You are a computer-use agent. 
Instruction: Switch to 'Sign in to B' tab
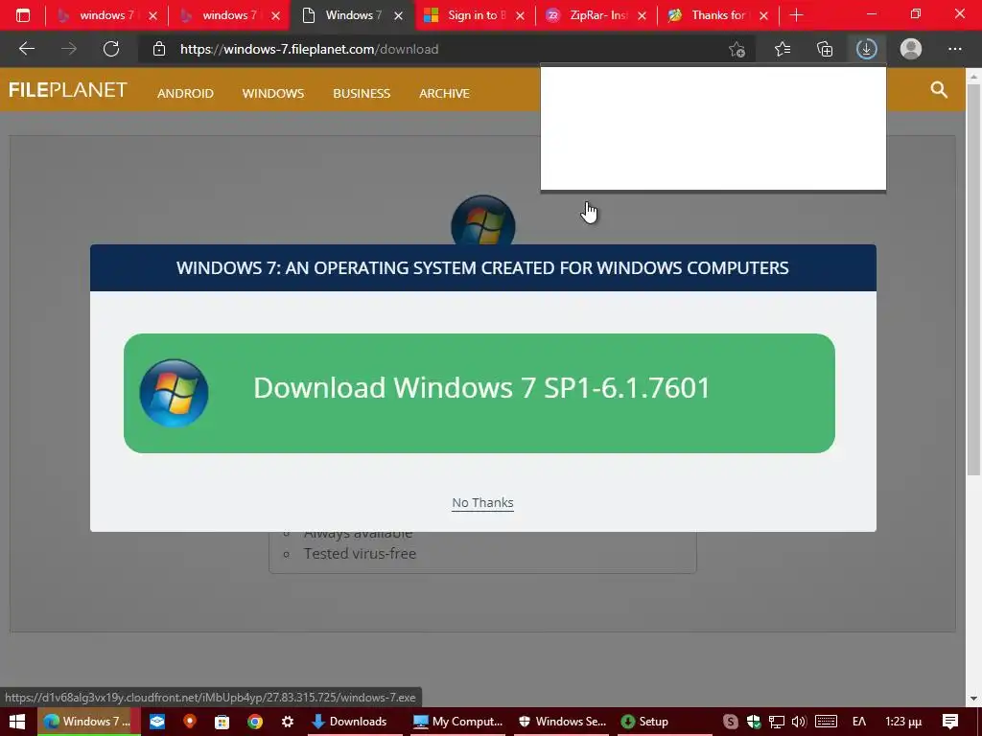[465, 15]
